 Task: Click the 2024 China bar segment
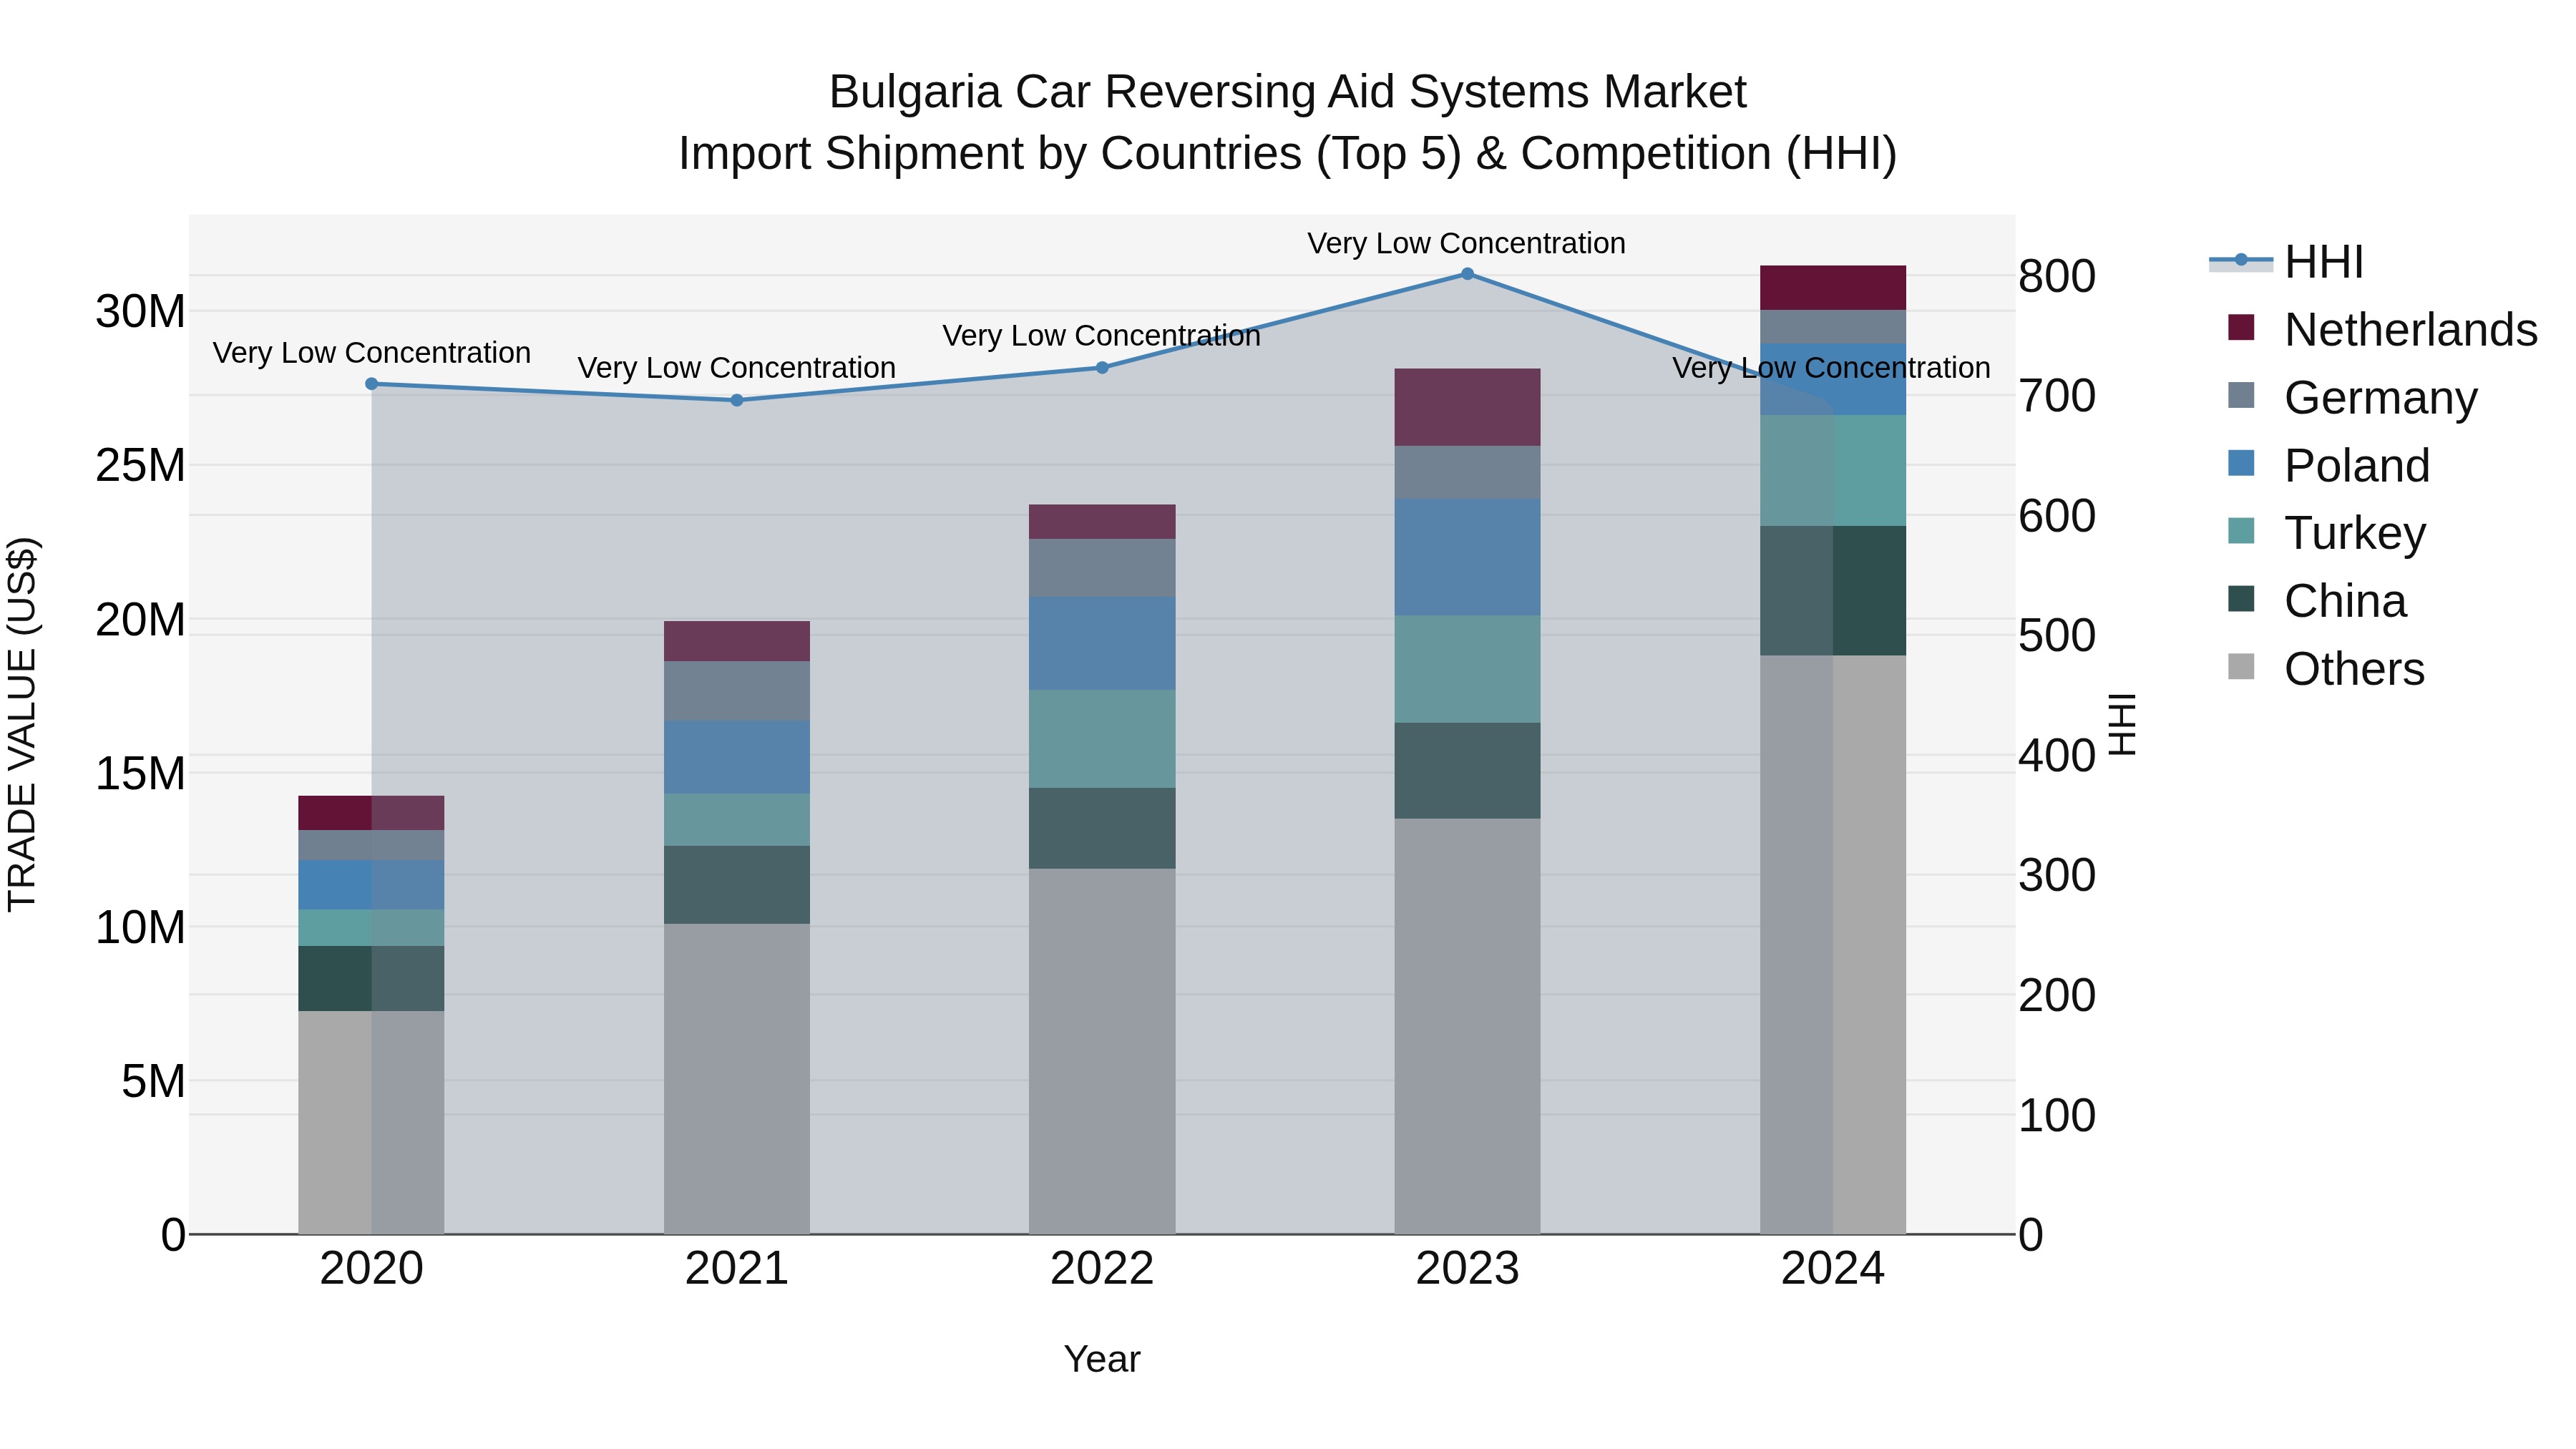coord(1833,591)
